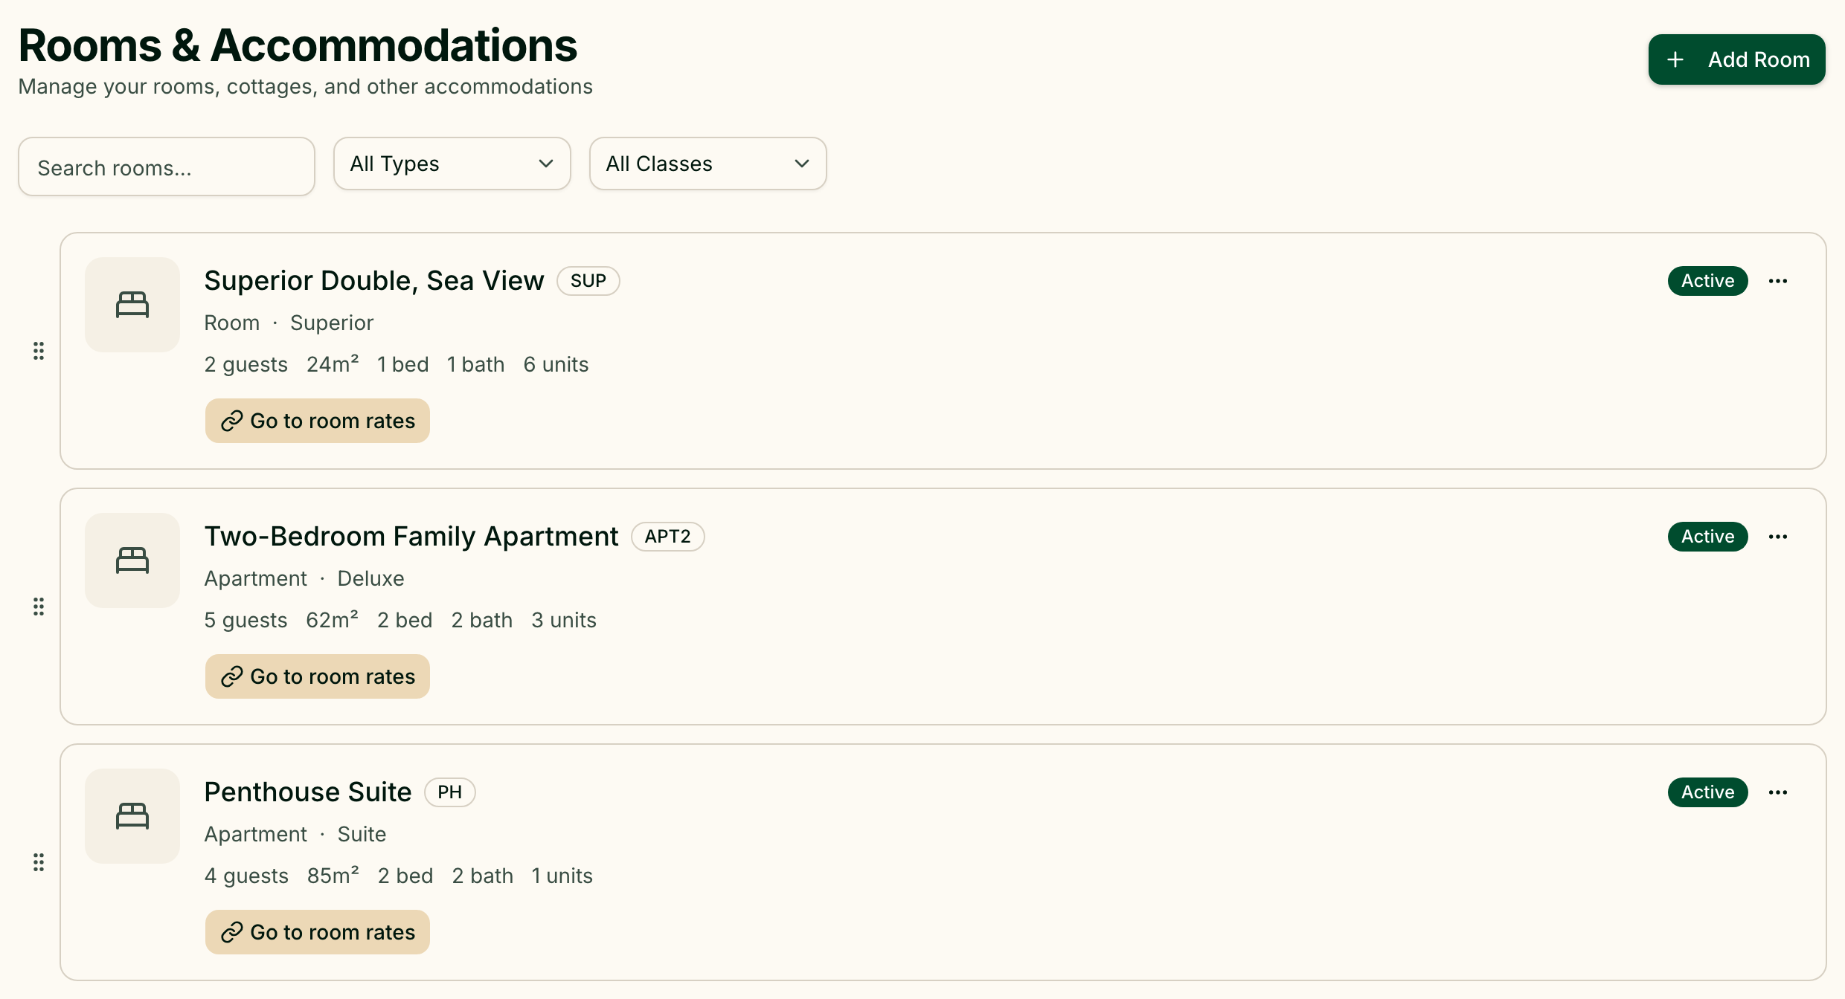
Task: Expand the All Classes dropdown
Action: (x=708, y=164)
